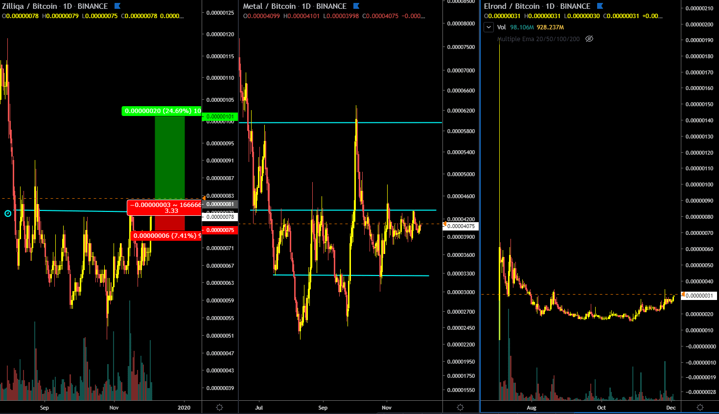Click the 2020 label on Zilliqa time axis
The height and width of the screenshot is (414, 719).
click(x=184, y=408)
